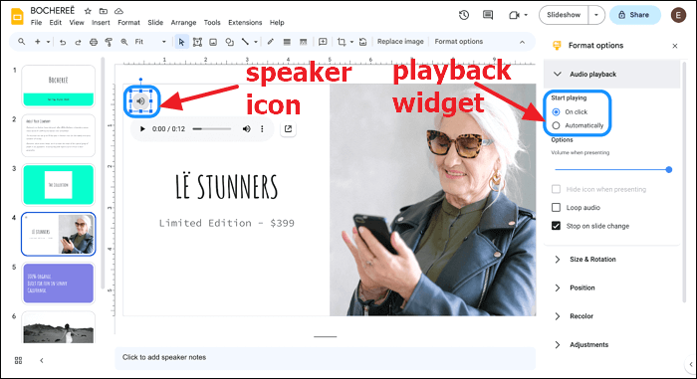Enable the Loop audio checkbox
The width and height of the screenshot is (697, 379).
coord(556,208)
